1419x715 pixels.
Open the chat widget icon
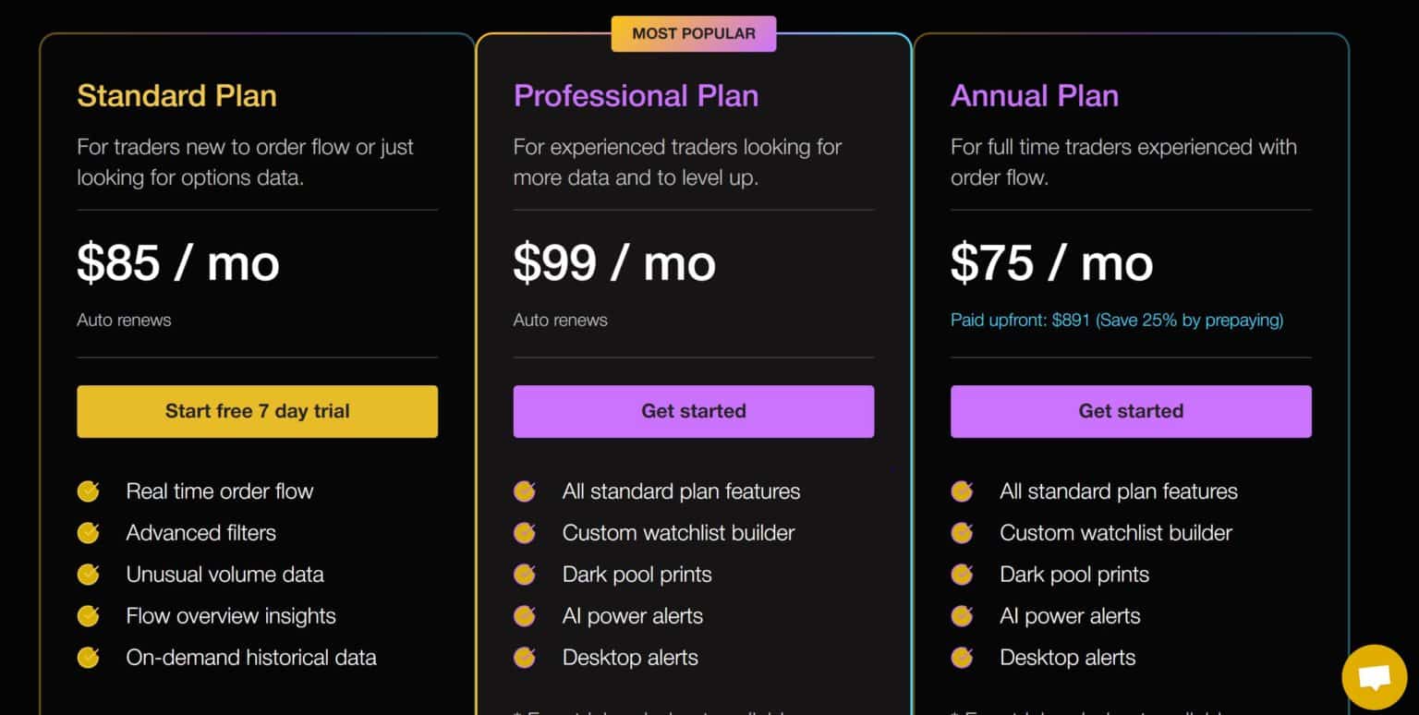coord(1374,677)
